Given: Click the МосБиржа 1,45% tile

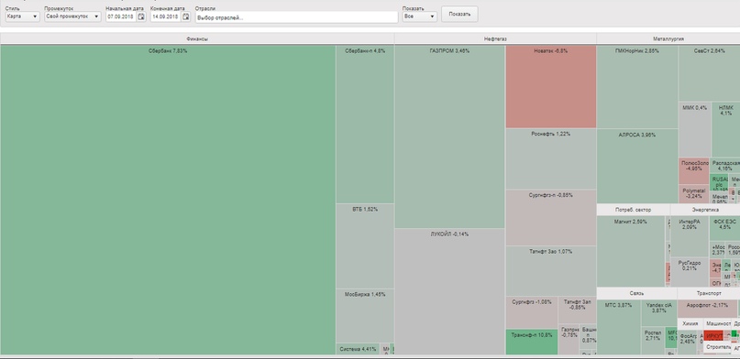Looking at the screenshot, I should 365,316.
